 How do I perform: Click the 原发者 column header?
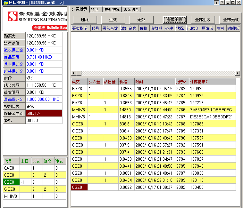[208, 28]
